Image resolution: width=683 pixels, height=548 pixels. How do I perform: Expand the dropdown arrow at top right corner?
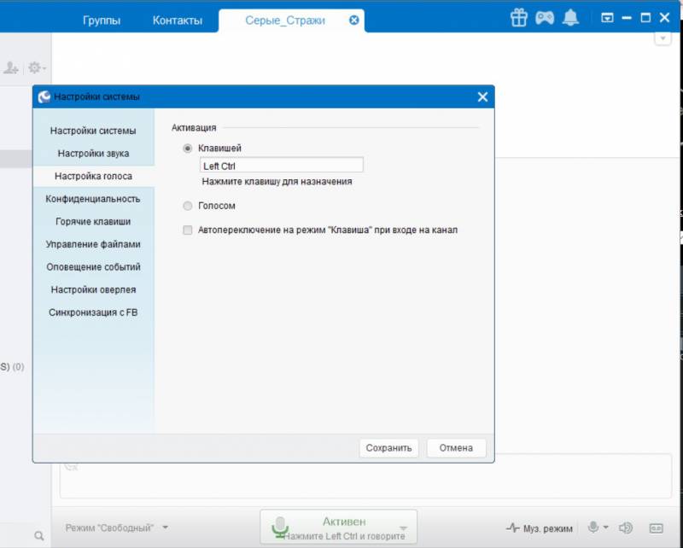pos(663,38)
